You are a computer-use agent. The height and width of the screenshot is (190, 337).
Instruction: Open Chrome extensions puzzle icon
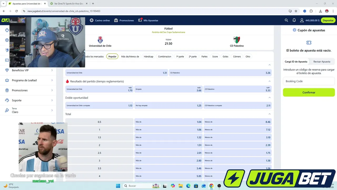click(311, 11)
